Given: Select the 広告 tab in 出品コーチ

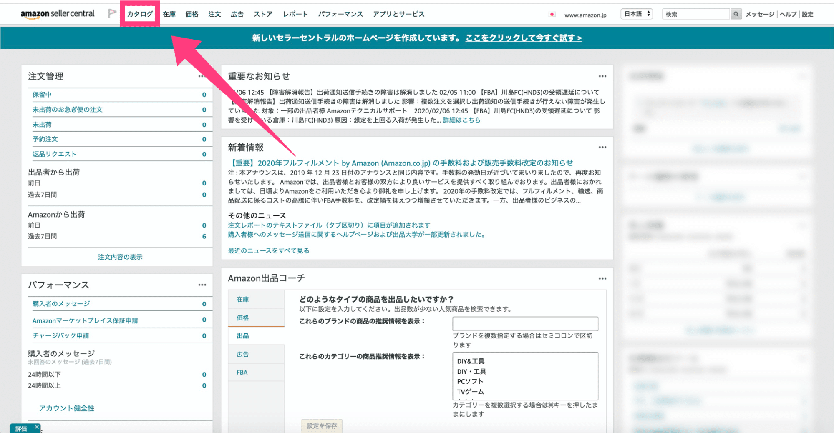Looking at the screenshot, I should click(256, 354).
